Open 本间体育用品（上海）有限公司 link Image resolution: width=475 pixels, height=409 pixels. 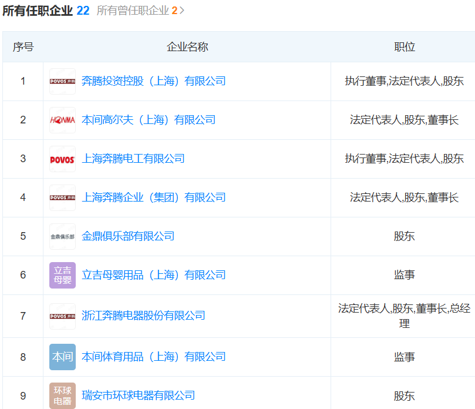tap(154, 357)
